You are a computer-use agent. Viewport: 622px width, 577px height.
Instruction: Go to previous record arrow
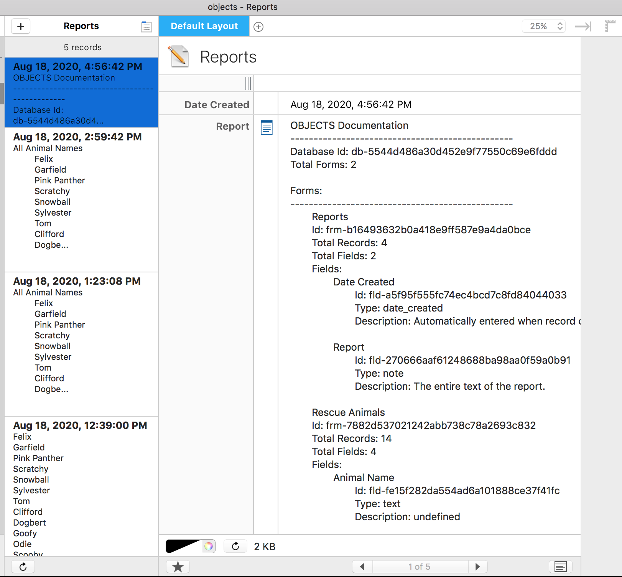coord(362,567)
